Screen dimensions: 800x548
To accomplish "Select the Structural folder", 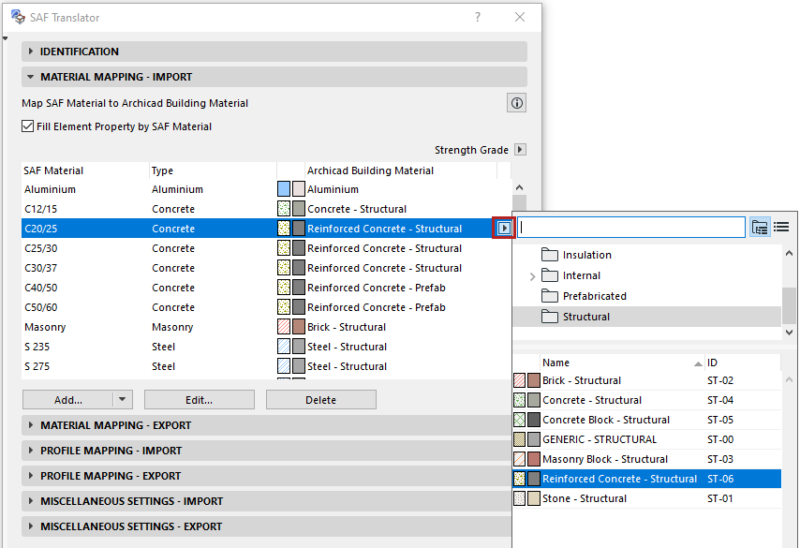I will click(647, 317).
